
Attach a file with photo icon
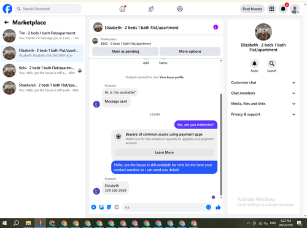pyautogui.click(x=101, y=207)
